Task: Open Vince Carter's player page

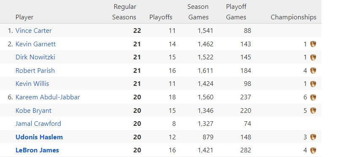Action: pos(33,31)
